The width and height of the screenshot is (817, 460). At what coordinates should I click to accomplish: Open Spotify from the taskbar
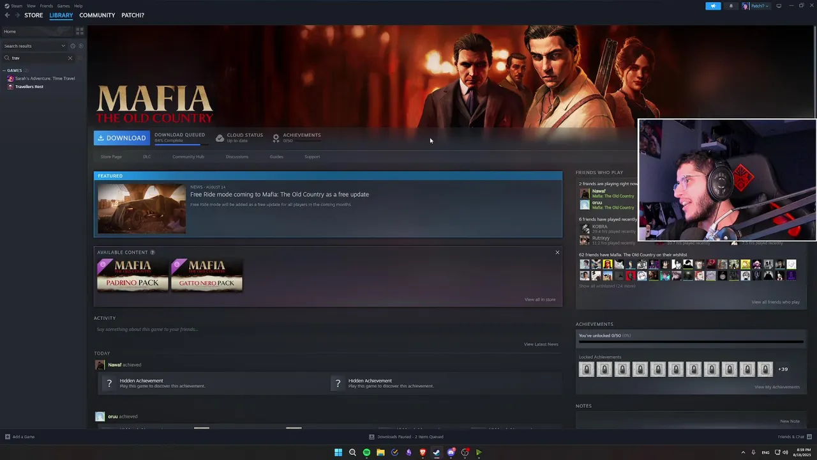tap(366, 452)
